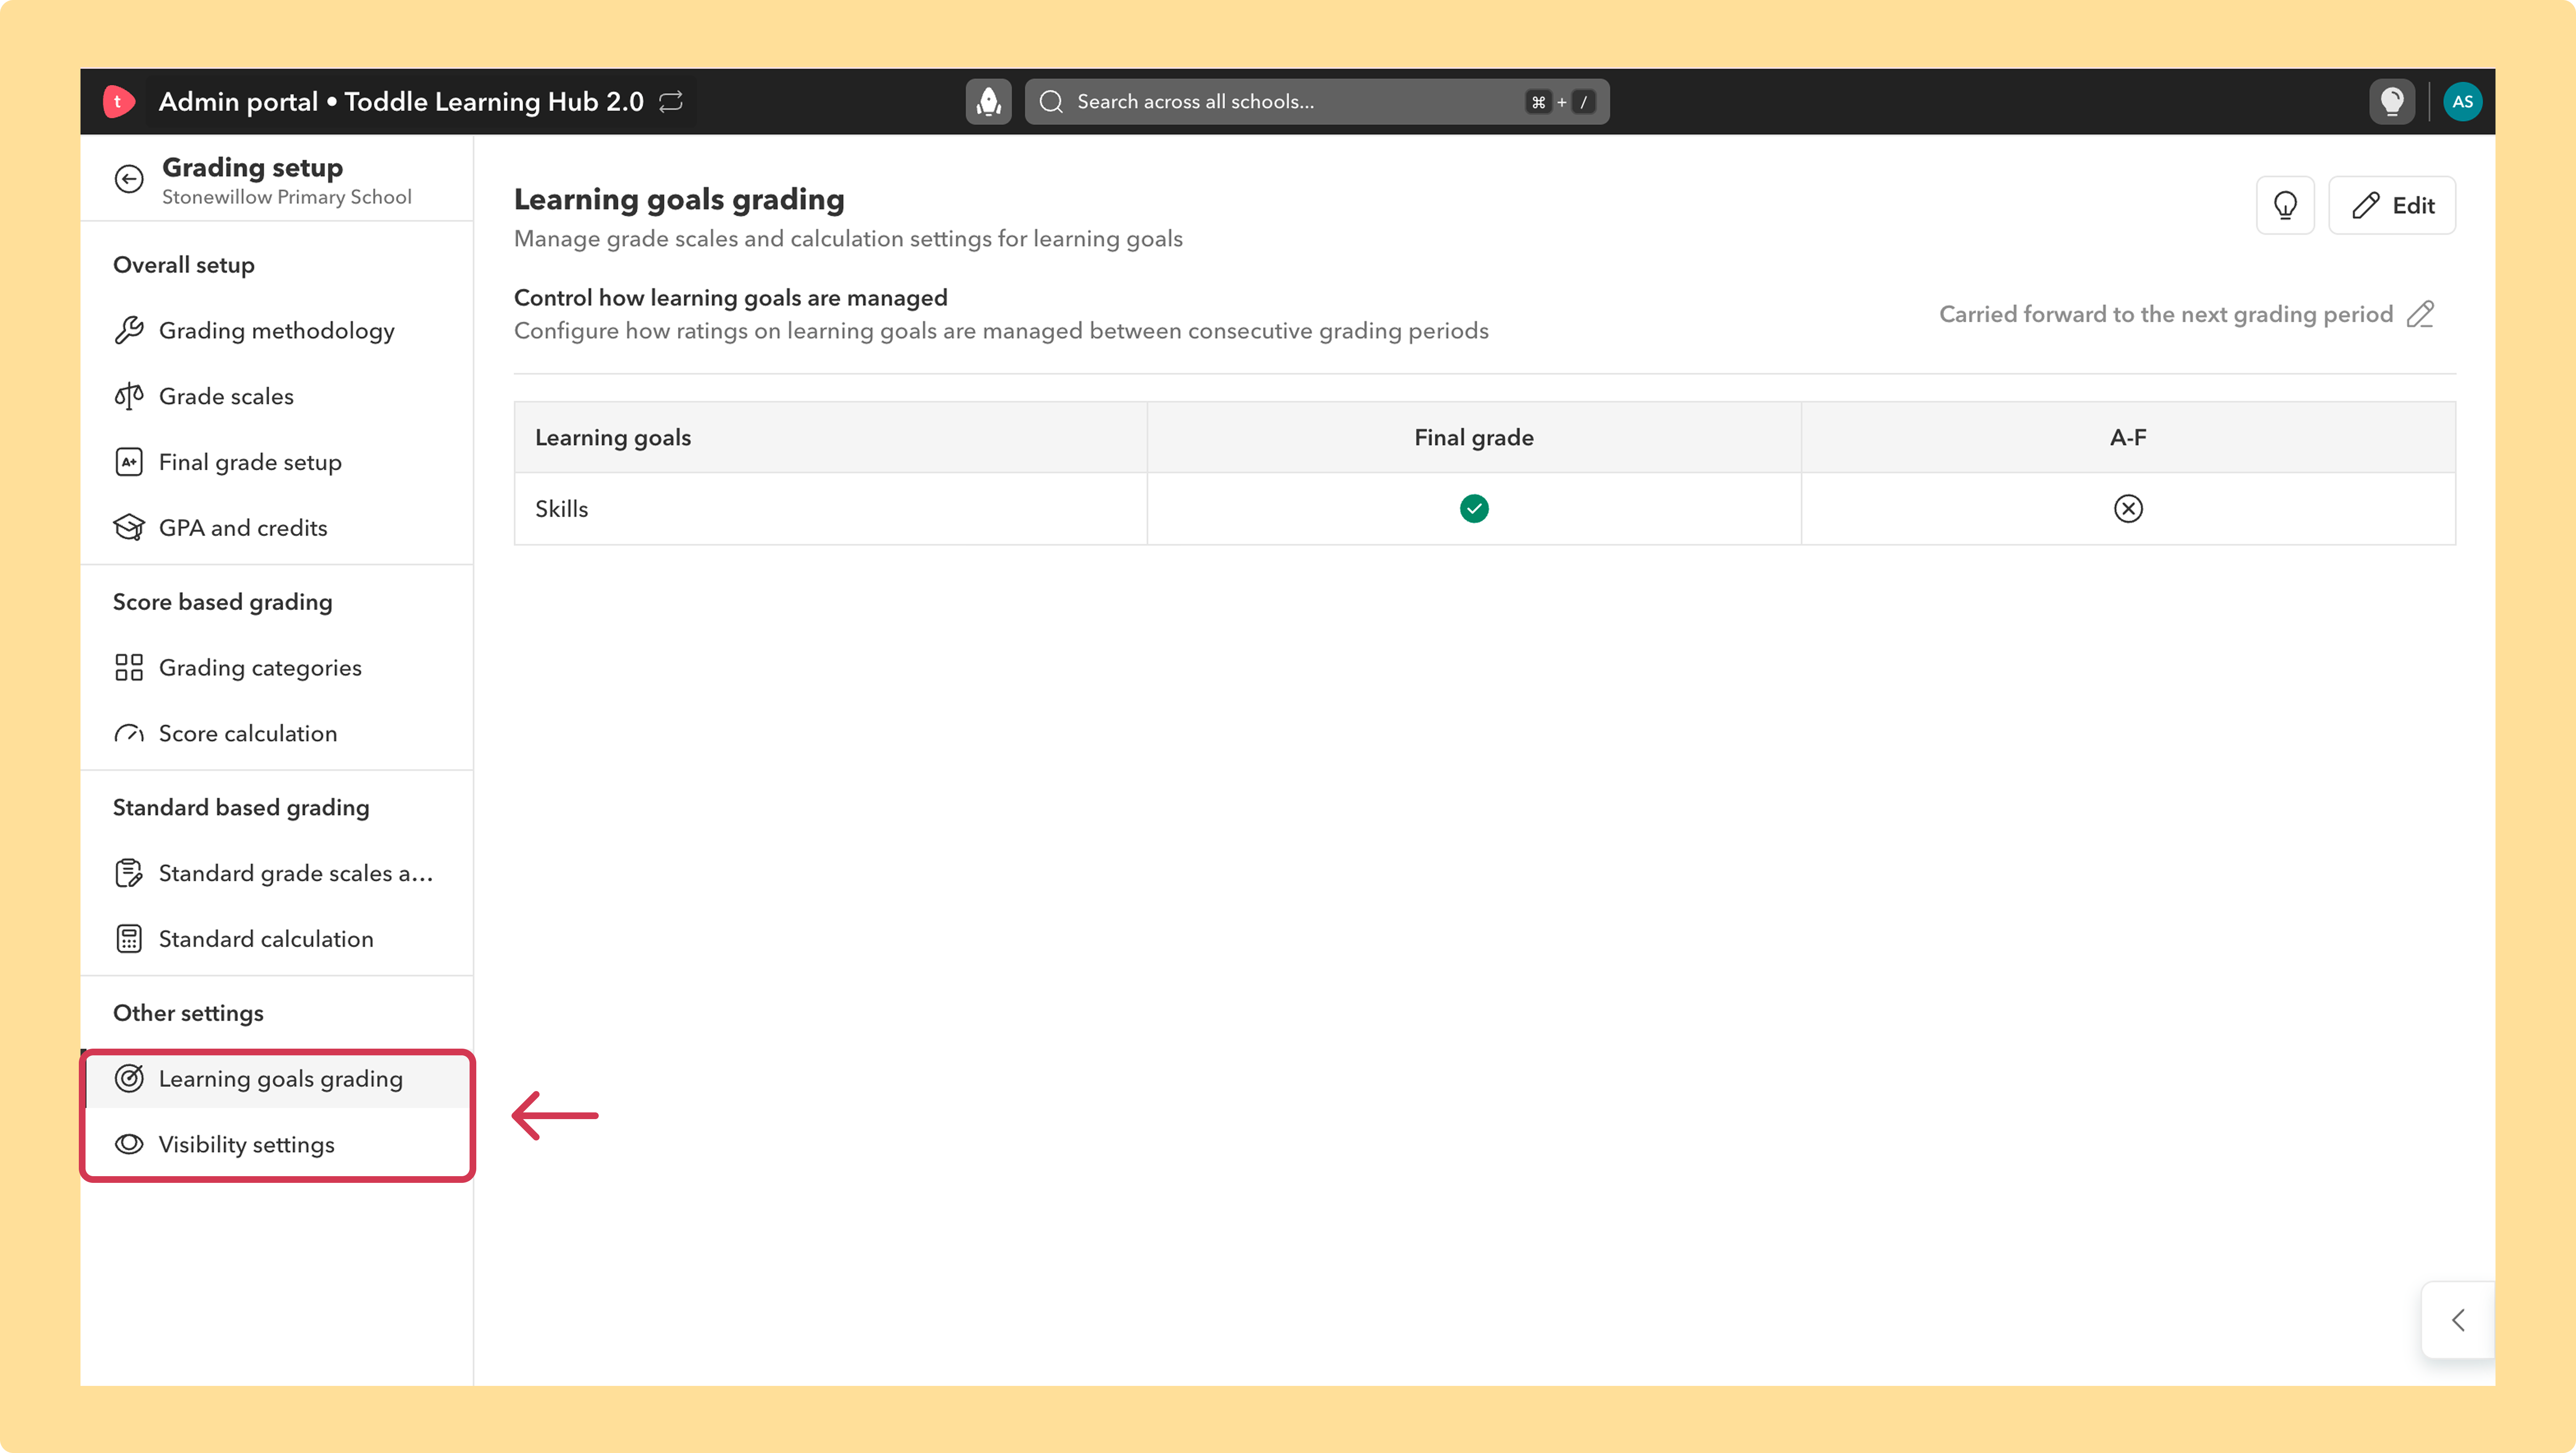This screenshot has width=2576, height=1453.
Task: Click the search magnifier icon
Action: [1051, 101]
